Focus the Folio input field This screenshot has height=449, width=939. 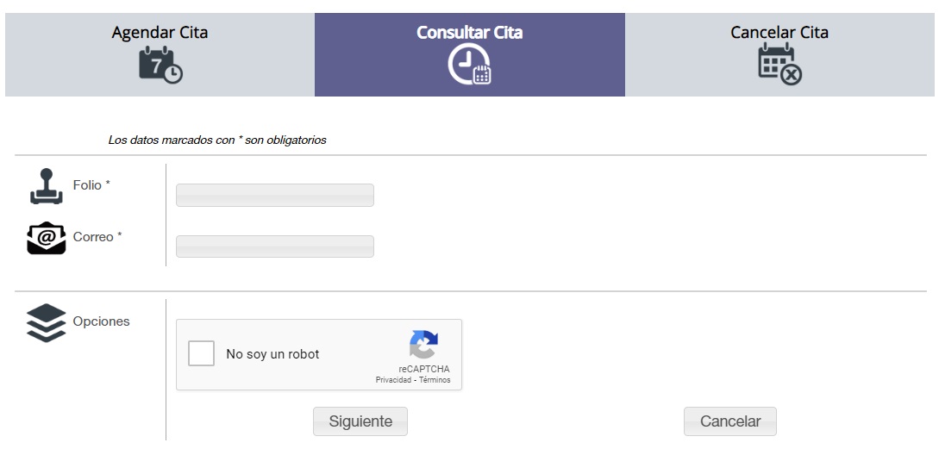coord(275,195)
